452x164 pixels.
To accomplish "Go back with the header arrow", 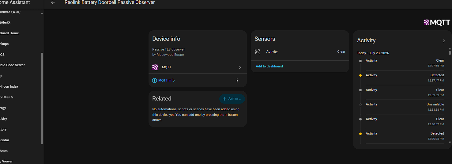I will pos(53,2).
